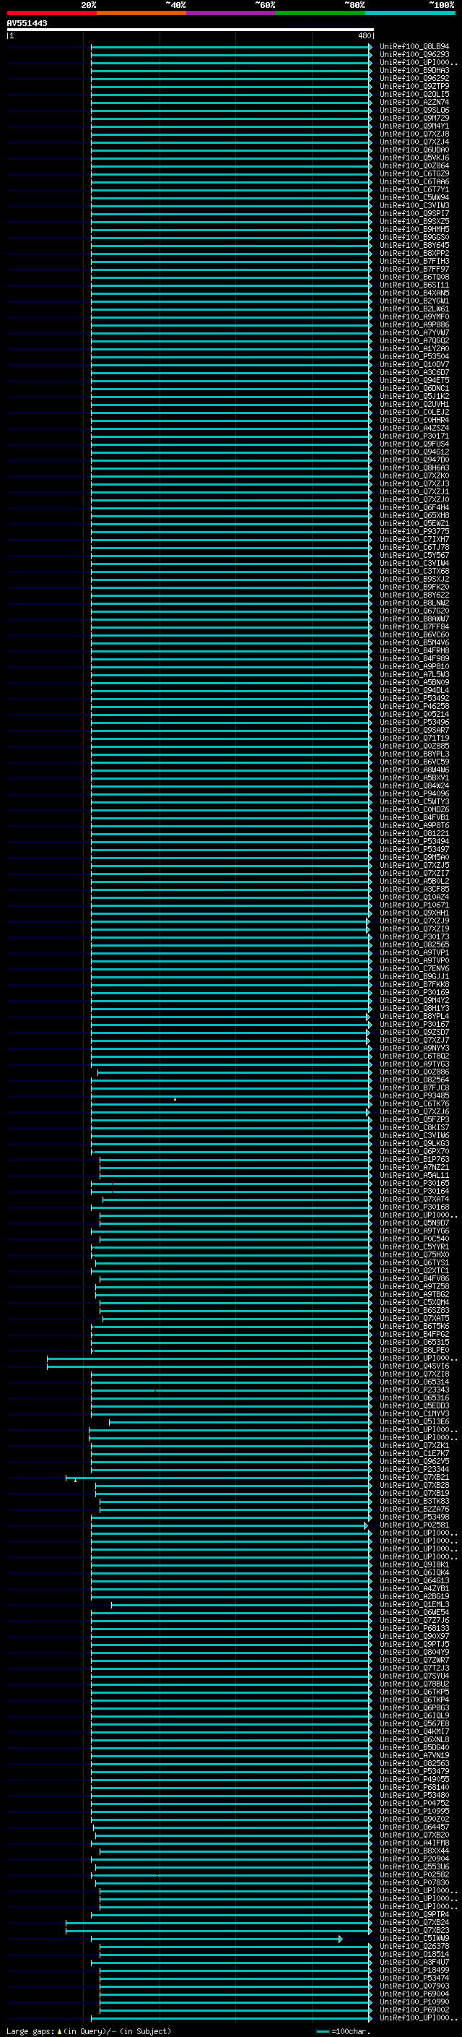Select hit UniRef100_P68140
462x2037 pixels.
pyautogui.click(x=414, y=1787)
